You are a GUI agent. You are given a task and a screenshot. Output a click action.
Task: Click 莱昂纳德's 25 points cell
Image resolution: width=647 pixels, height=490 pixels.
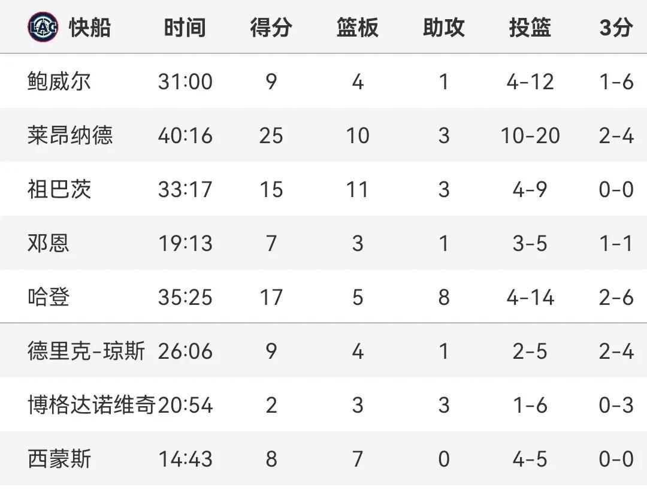(x=271, y=135)
